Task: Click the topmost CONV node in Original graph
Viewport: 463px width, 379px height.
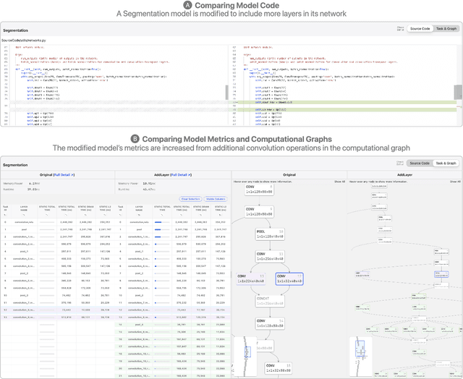Action: [259, 190]
